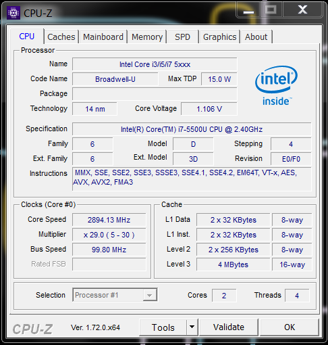Click the Core Voltage value 1.106 V
Image resolution: width=328 pixels, height=345 pixels.
coord(209,109)
